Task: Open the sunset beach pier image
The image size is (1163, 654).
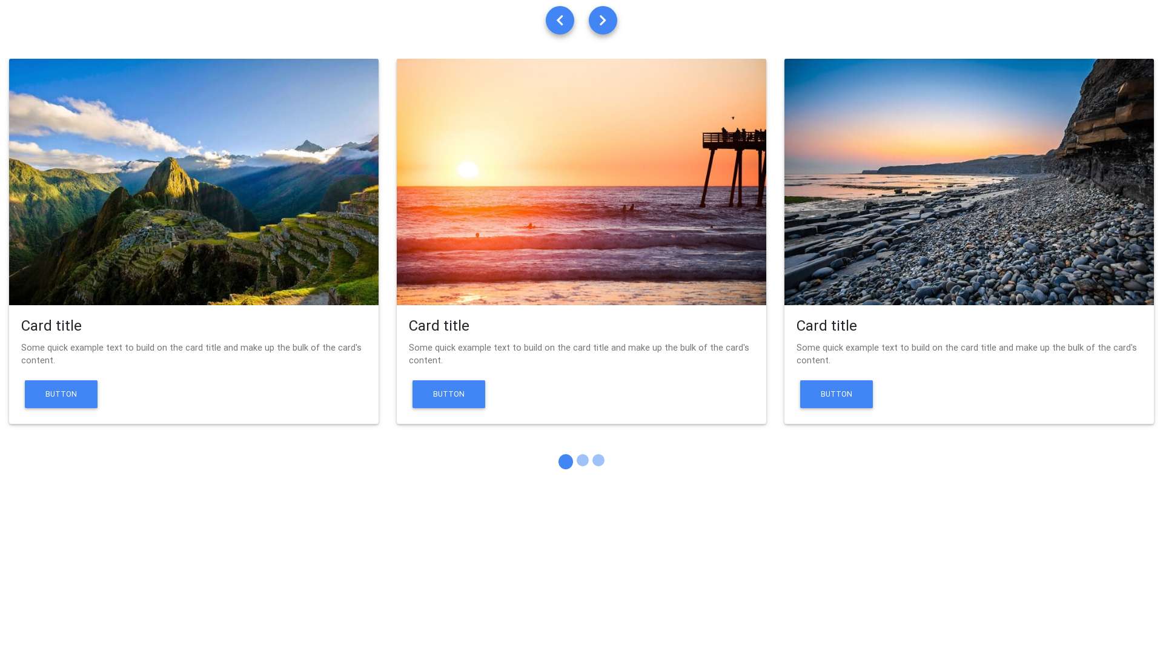Action: [x=581, y=182]
